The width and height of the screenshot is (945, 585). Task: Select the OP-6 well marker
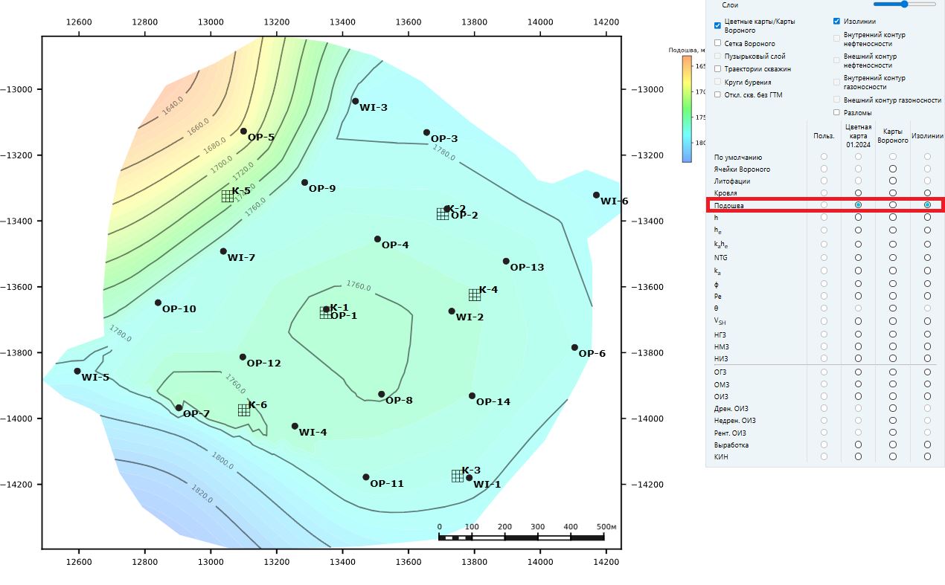(x=574, y=347)
